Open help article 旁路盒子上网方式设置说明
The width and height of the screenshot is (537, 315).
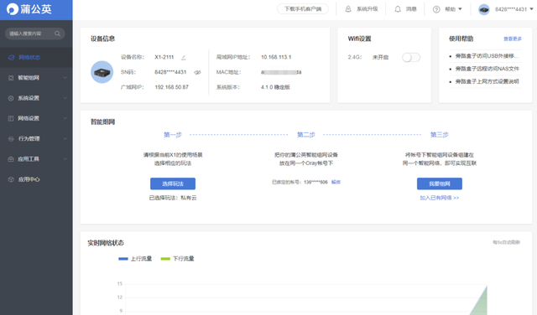pos(487,81)
